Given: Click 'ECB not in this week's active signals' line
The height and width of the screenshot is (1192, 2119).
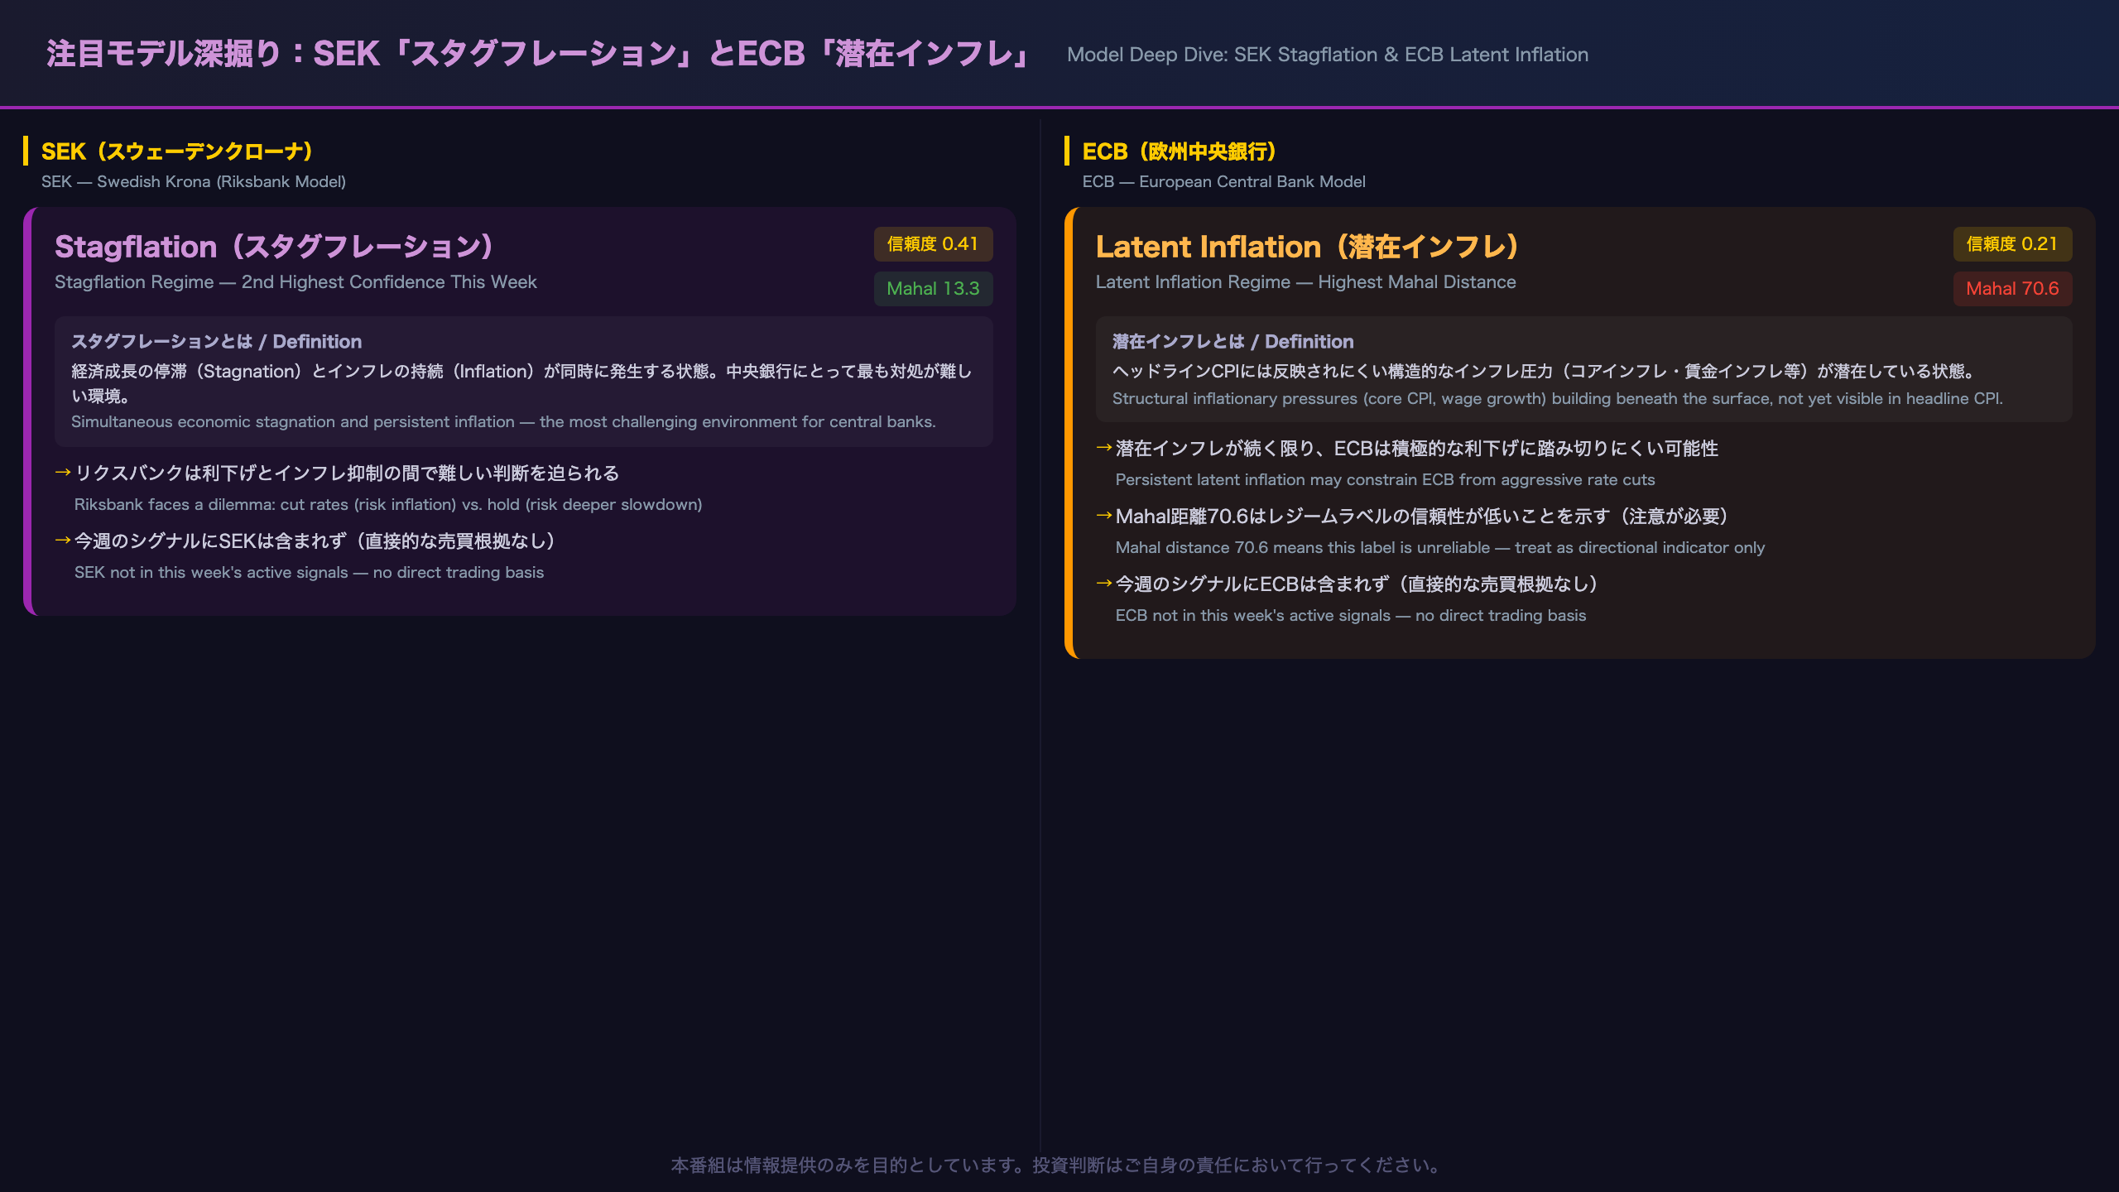Looking at the screenshot, I should (x=1351, y=616).
